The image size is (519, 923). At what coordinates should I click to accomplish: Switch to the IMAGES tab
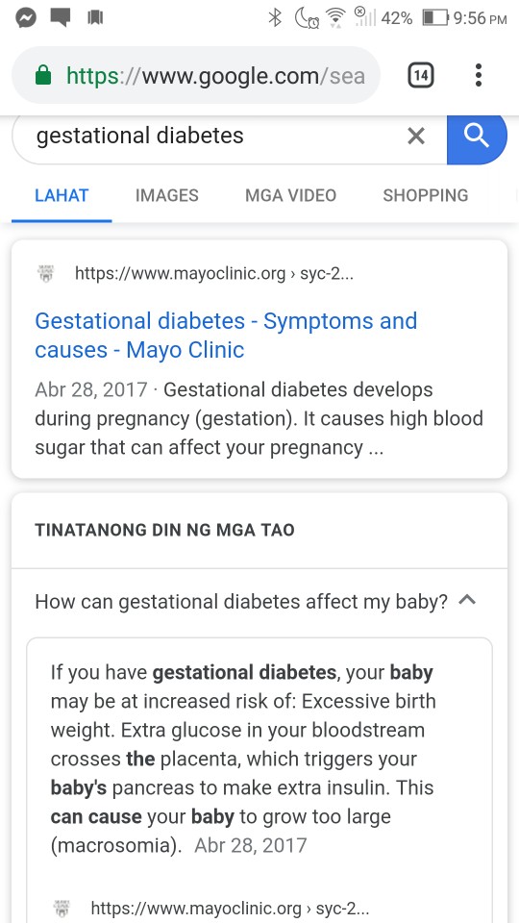coord(167,195)
